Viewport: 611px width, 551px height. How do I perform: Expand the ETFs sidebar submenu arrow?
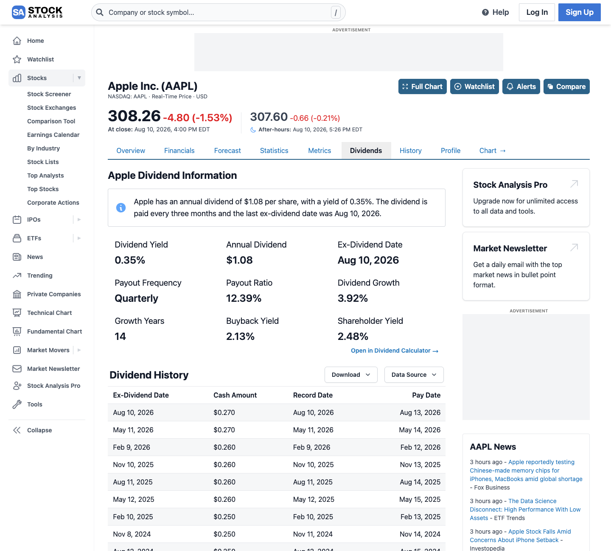[x=79, y=238]
